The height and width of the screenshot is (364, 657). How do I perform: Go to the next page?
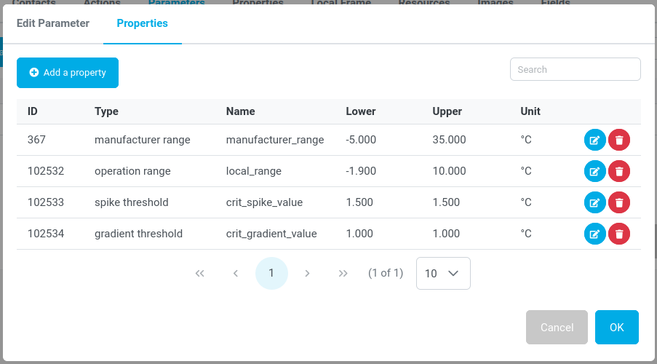click(x=307, y=273)
